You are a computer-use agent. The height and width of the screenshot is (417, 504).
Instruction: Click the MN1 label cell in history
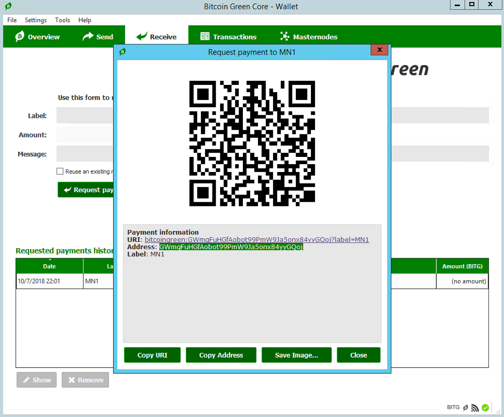[98, 281]
